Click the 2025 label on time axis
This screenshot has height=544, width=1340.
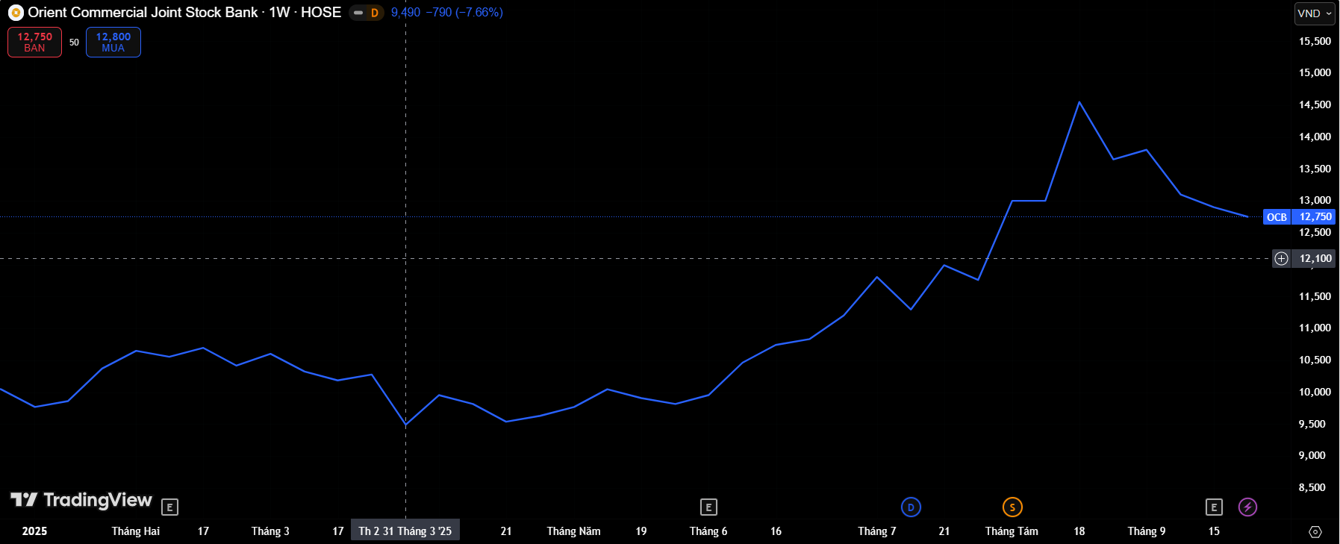34,531
